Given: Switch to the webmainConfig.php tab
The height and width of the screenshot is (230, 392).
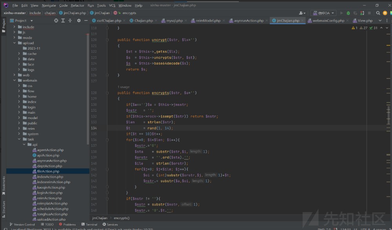Looking at the screenshot, I should point(328,20).
